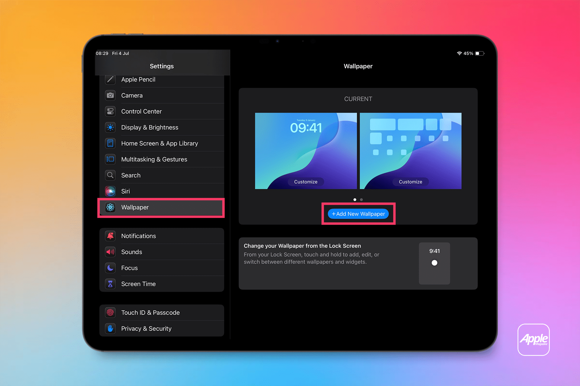The width and height of the screenshot is (580, 386).
Task: Tap the Sounds speaker icon
Action: pyautogui.click(x=110, y=252)
